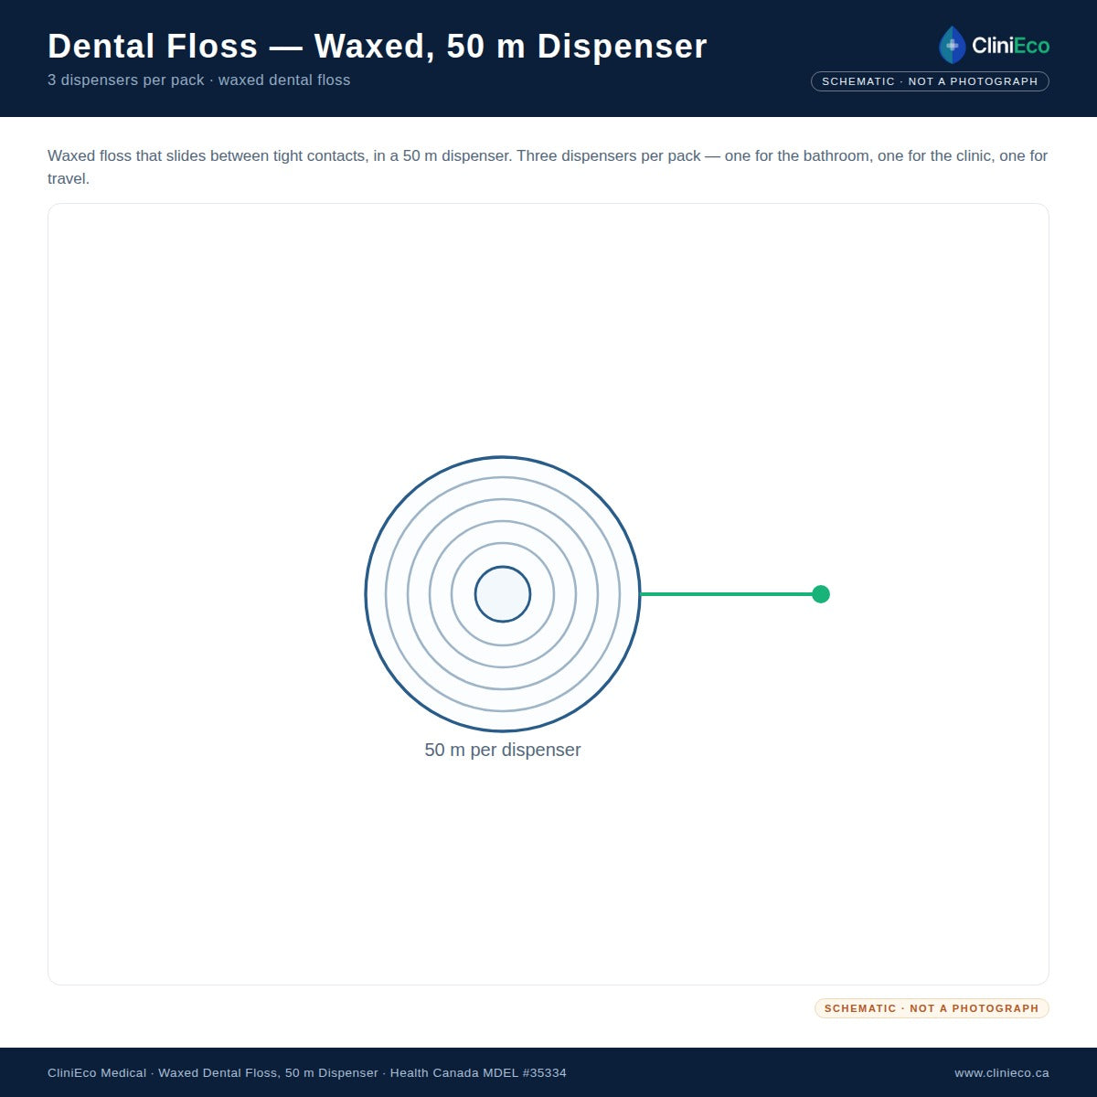Click the header 'Schematic · Not a Photograph' badge
Viewport: 1097px width, 1097px height.
click(x=930, y=81)
